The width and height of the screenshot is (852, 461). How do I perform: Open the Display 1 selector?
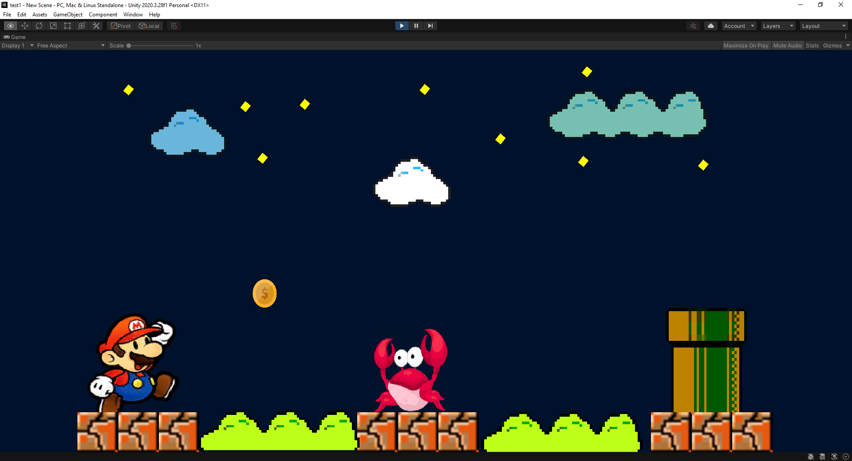(x=17, y=45)
